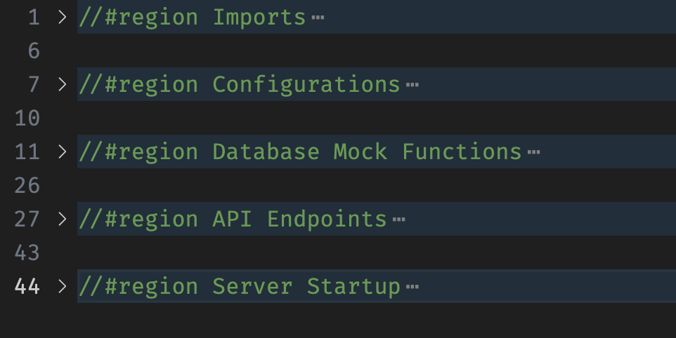Screen dimensions: 676x338
Task: Click the ellipsis after Imports
Action: tap(318, 18)
